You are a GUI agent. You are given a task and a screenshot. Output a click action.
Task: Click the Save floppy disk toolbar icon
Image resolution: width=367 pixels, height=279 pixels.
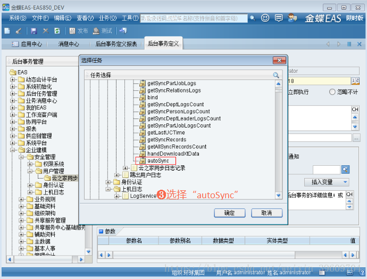(x=34, y=31)
